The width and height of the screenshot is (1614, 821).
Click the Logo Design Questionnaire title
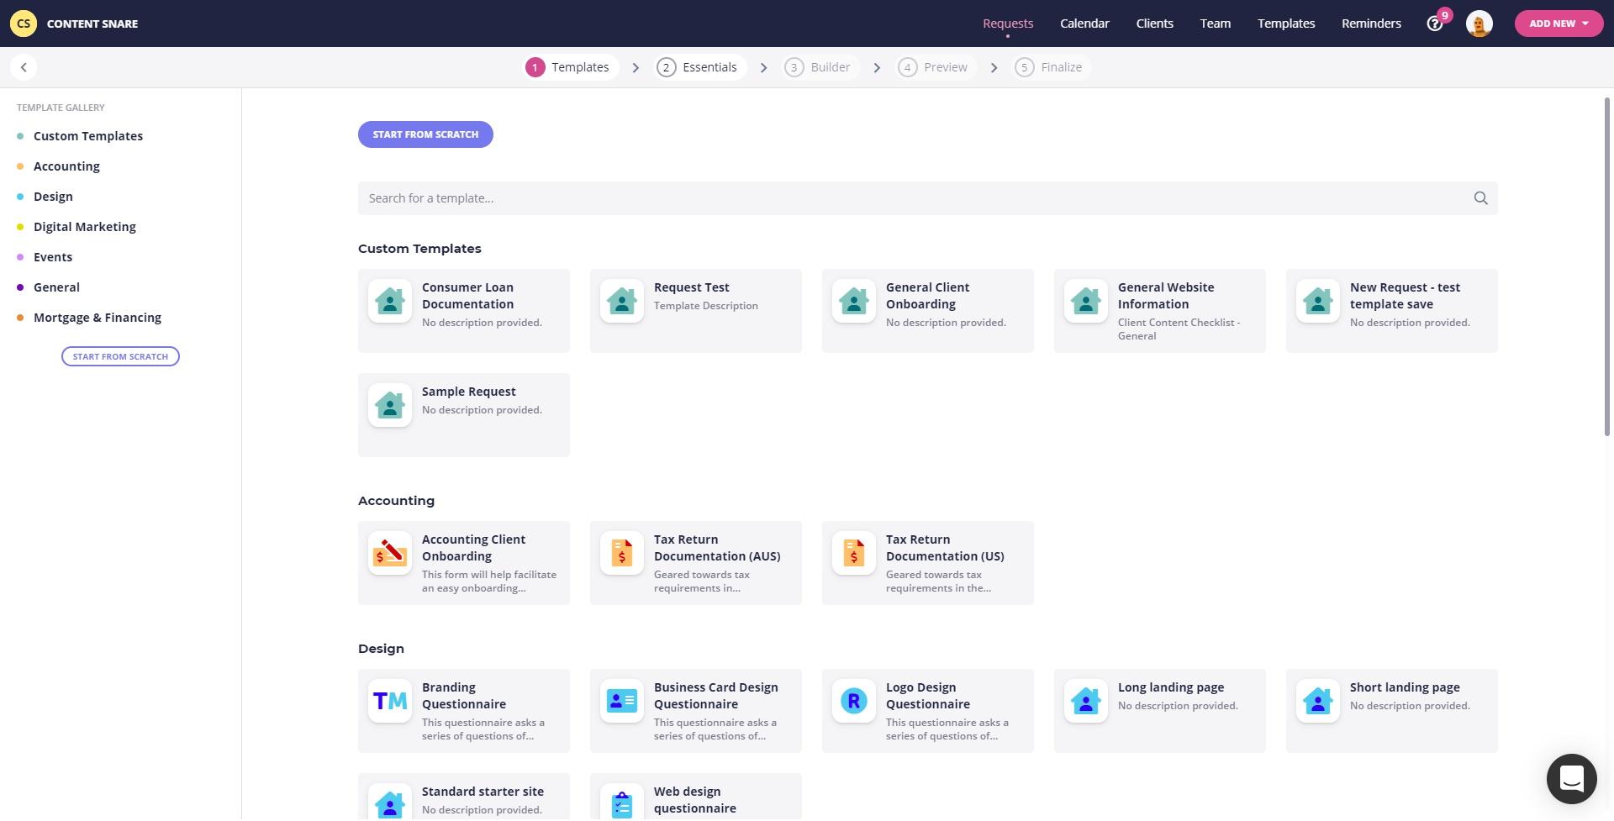click(928, 696)
